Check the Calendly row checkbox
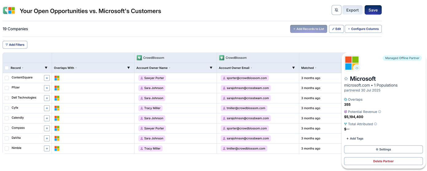Screen dimensions: 427x171 click(7, 118)
